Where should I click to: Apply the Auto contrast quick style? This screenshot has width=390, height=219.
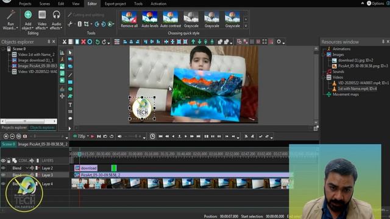(x=171, y=19)
